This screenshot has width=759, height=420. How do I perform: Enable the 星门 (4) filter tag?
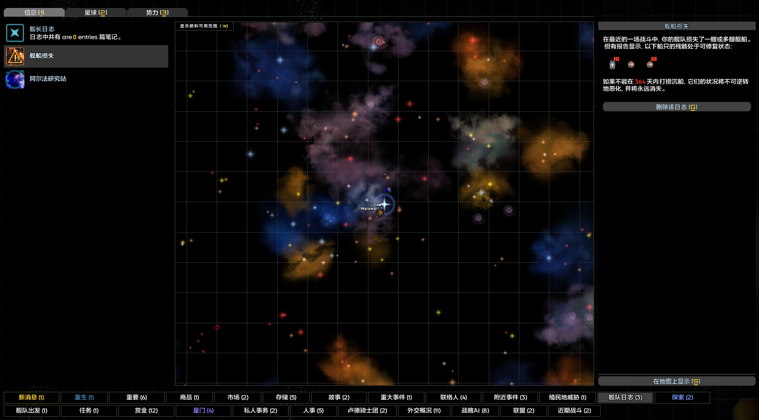(203, 411)
